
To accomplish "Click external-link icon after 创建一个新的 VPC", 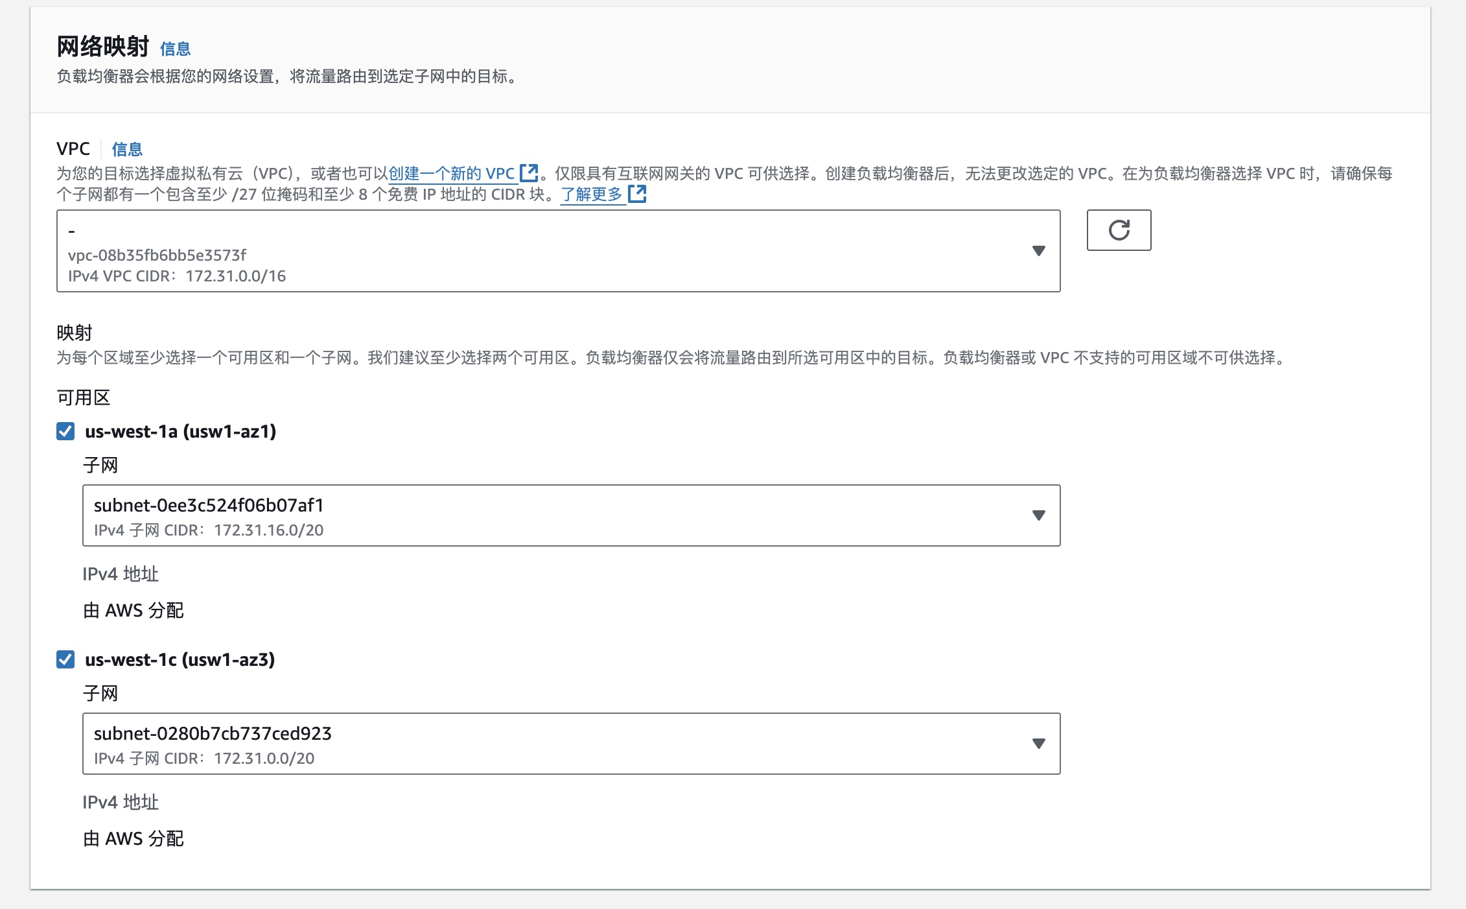I will pyautogui.click(x=529, y=173).
